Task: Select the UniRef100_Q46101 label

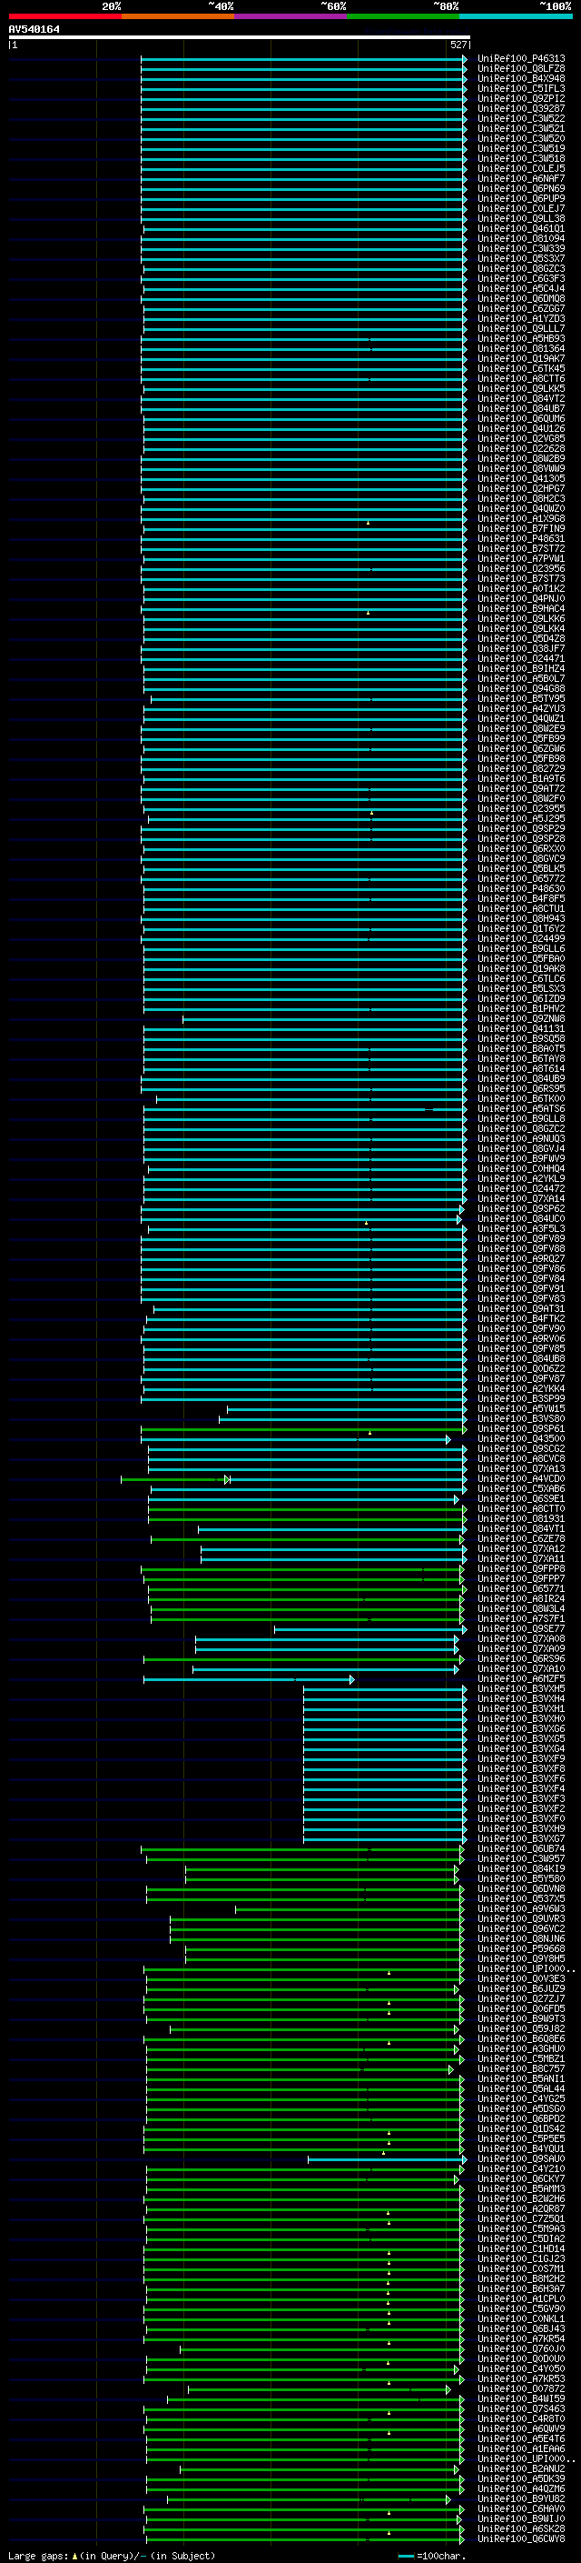Action: (520, 229)
